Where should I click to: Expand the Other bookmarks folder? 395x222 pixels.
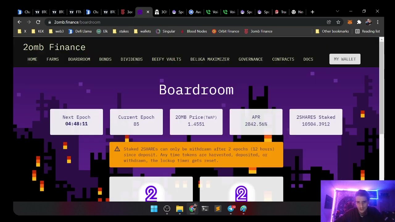click(x=332, y=31)
